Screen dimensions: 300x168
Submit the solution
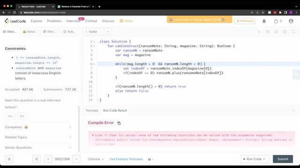283,159
